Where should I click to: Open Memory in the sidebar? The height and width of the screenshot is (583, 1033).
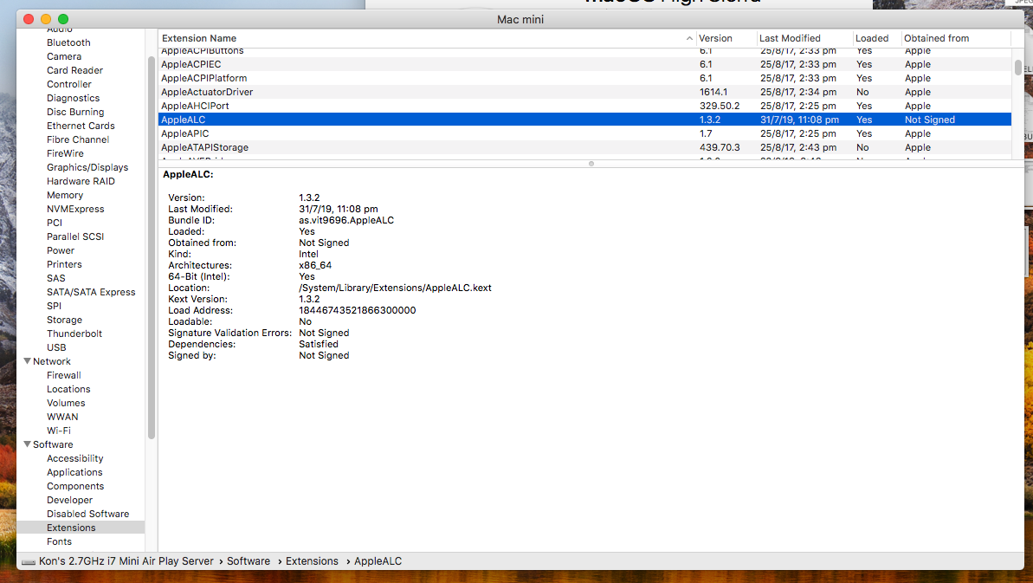click(x=65, y=194)
